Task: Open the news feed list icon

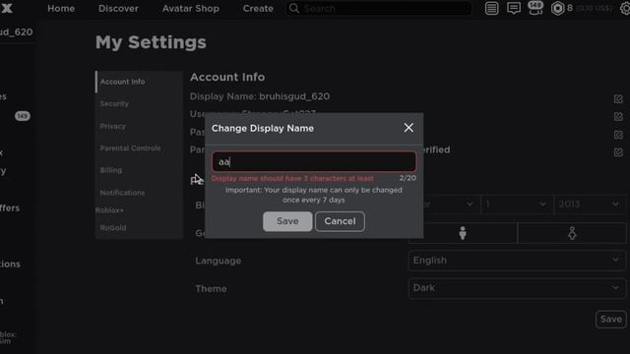Action: (x=491, y=8)
